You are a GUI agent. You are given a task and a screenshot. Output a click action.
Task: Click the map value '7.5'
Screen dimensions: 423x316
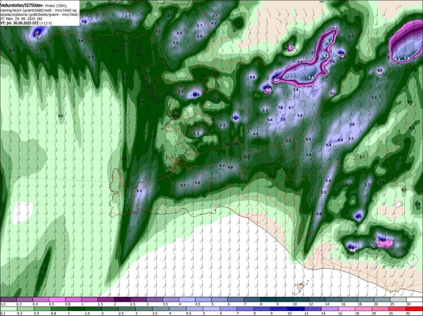(283, 119)
